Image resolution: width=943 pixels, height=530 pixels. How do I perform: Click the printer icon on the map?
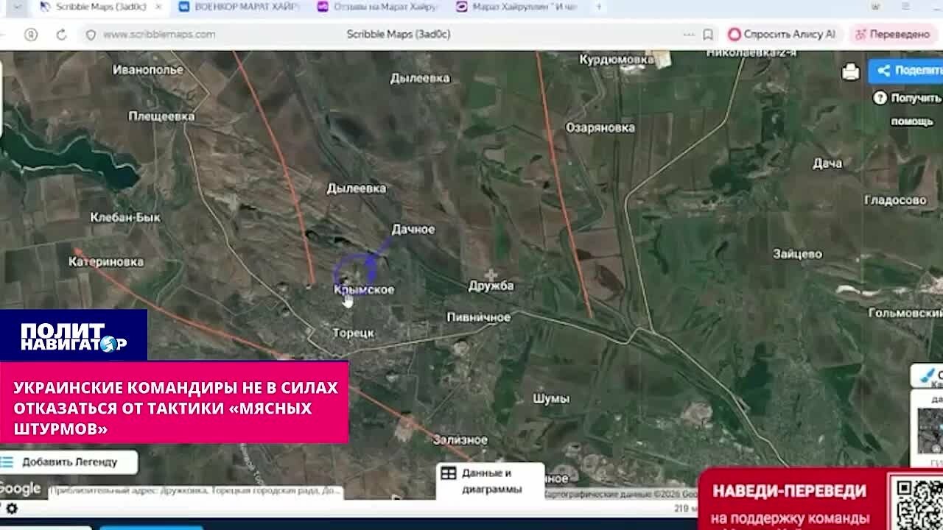click(851, 71)
